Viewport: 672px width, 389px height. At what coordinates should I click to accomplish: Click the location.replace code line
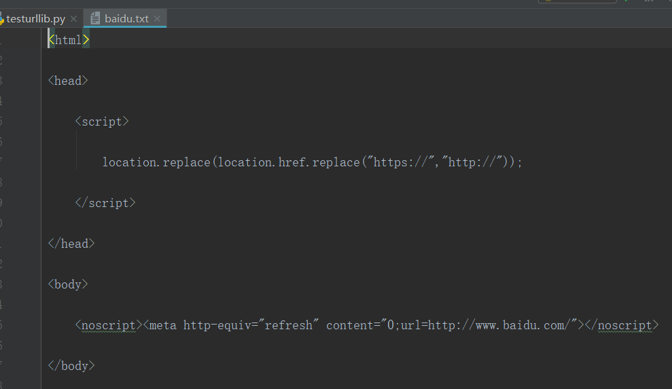coord(312,162)
